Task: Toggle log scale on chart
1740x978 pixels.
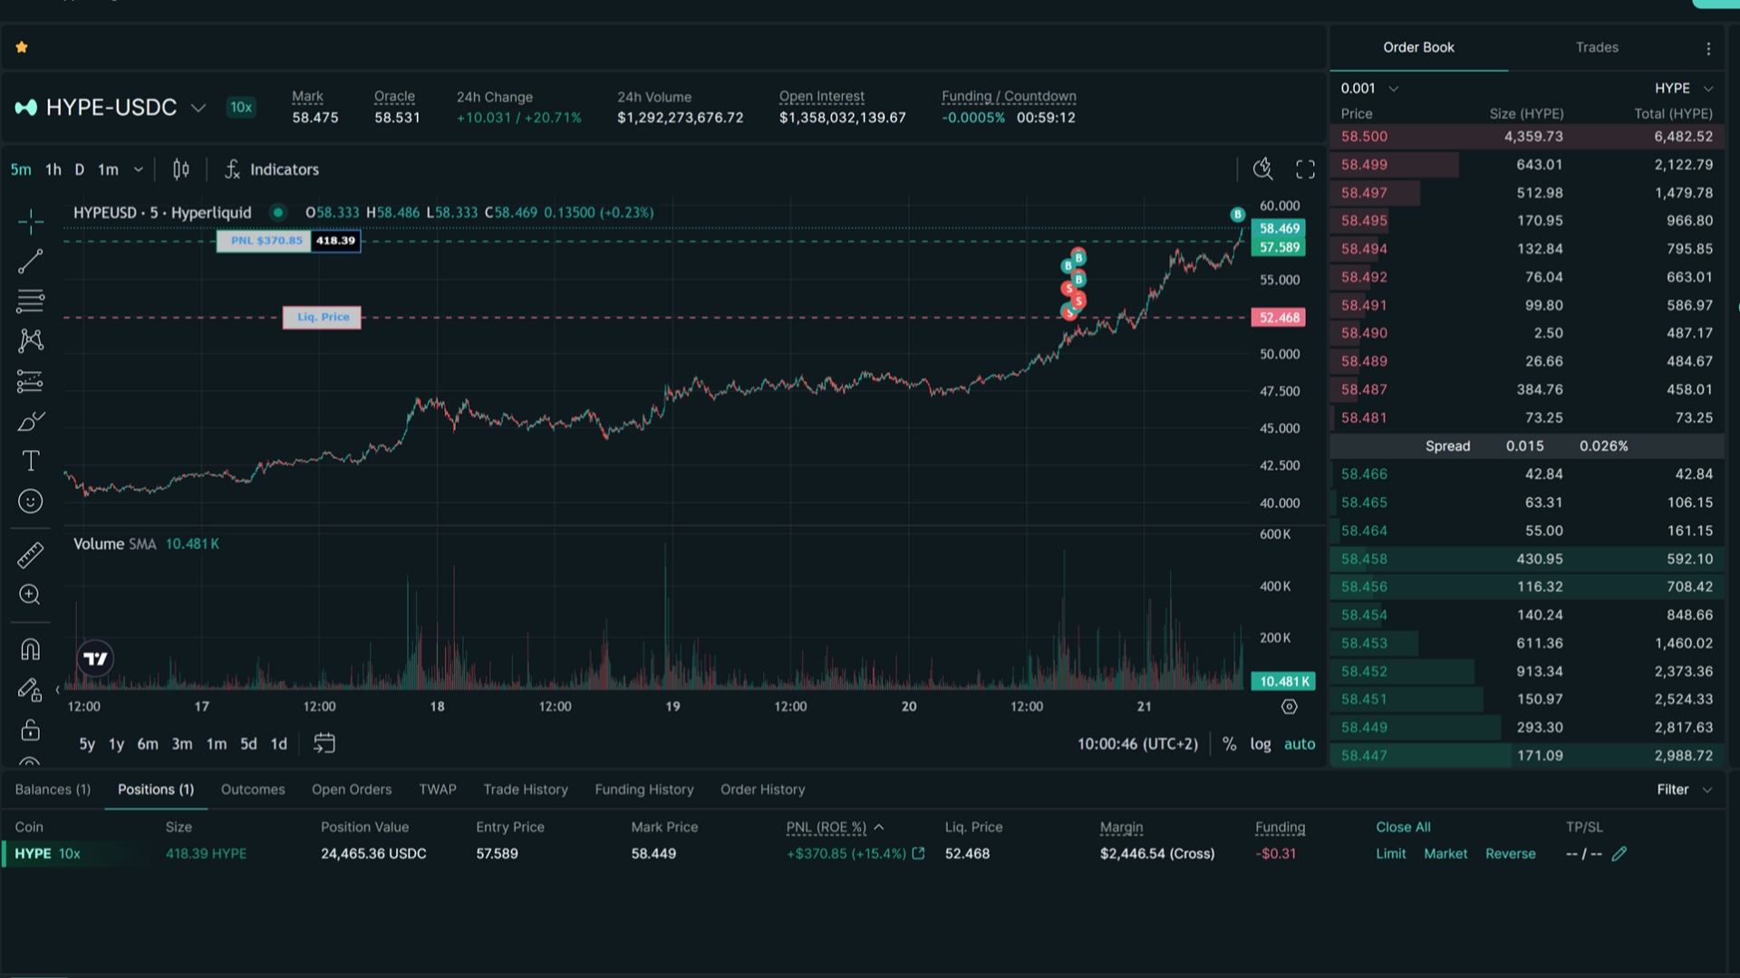Action: click(1260, 743)
